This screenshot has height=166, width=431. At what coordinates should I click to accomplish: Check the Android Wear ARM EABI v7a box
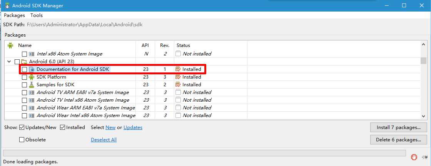pos(25,108)
